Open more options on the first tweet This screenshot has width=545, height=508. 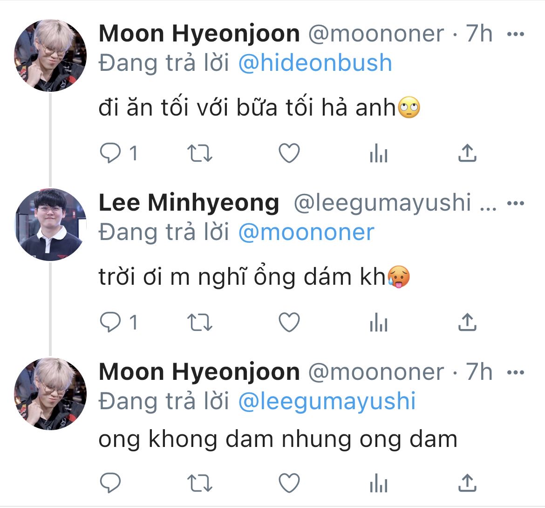click(x=515, y=34)
